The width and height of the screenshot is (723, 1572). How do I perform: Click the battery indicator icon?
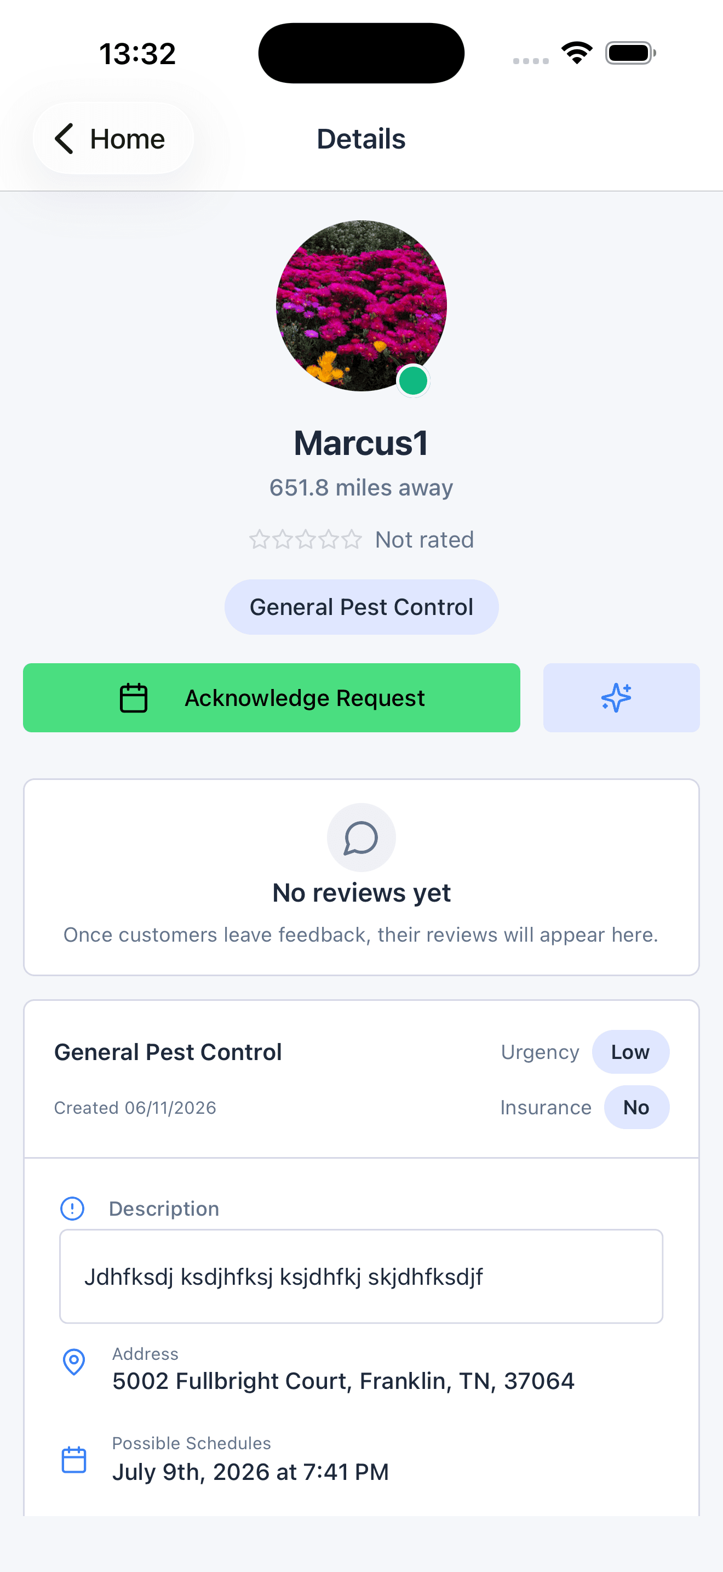pyautogui.click(x=630, y=53)
